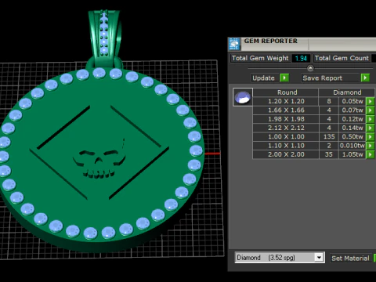The height and width of the screenshot is (282, 376).
Task: Click the Diamond column header
Action: [347, 92]
